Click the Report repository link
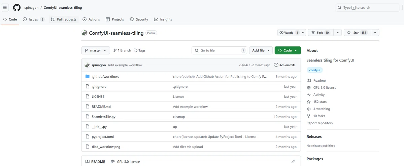The image size is (404, 166). tap(320, 123)
